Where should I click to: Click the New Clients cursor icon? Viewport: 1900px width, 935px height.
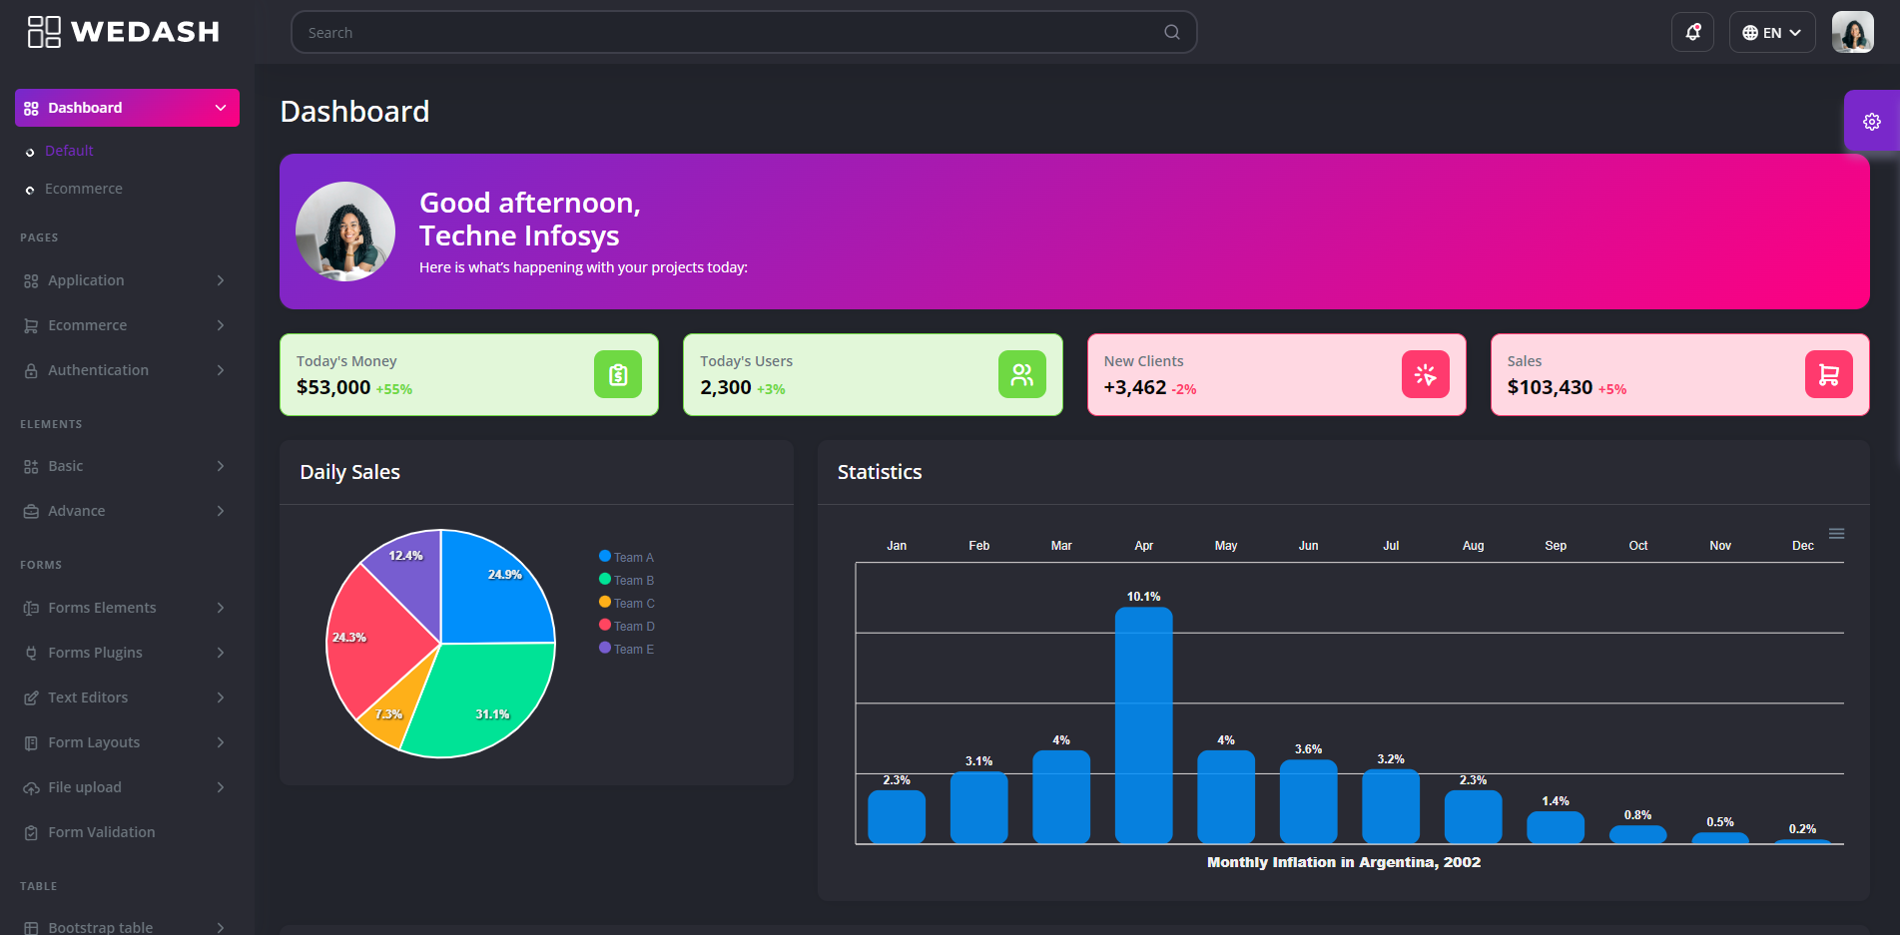click(x=1425, y=374)
